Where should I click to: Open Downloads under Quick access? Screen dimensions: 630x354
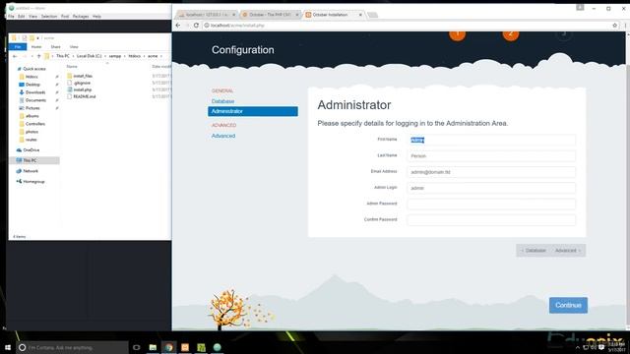click(35, 92)
